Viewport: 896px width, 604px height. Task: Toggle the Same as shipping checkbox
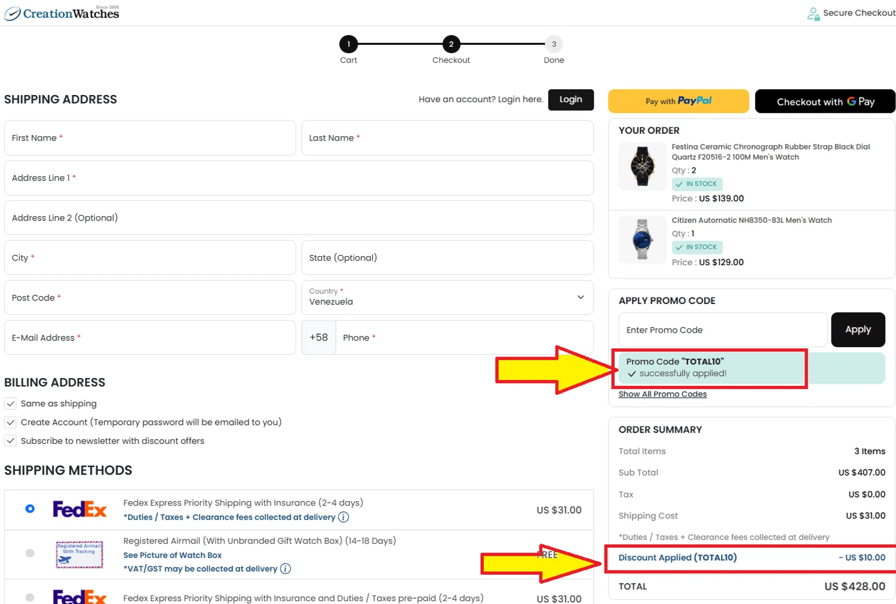click(10, 403)
